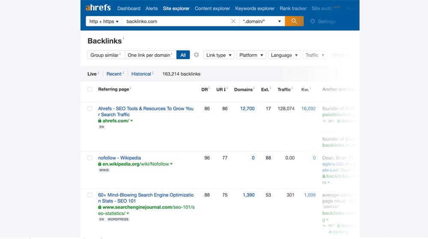Expand the seo-statistics/ URL dropdown arrow
Screen dimensions: 428x239
tap(128, 214)
